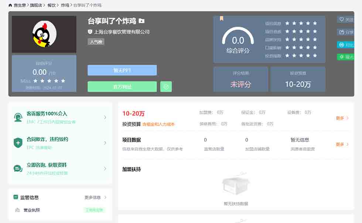362x223 pixels.
Task: Open 更多信息 in the 监管信息 panel
Action: (x=95, y=197)
